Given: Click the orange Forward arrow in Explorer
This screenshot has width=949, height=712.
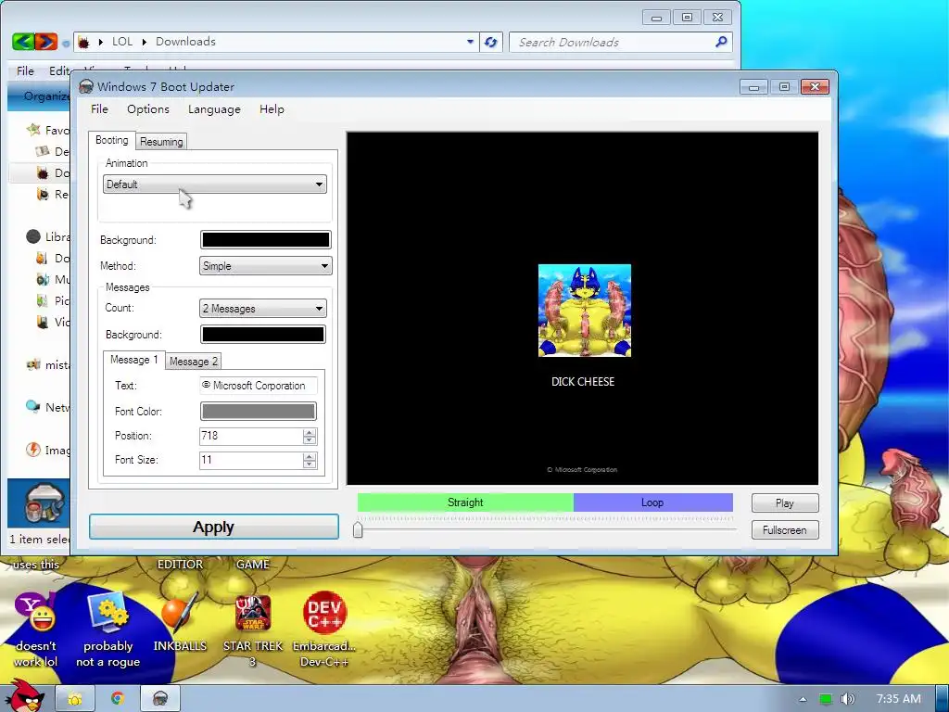Looking at the screenshot, I should (46, 42).
